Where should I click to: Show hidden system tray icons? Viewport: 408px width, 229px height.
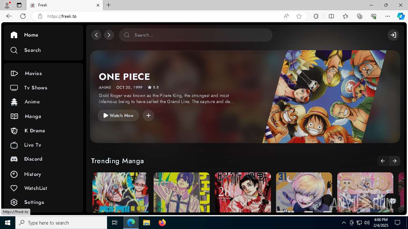point(344,223)
